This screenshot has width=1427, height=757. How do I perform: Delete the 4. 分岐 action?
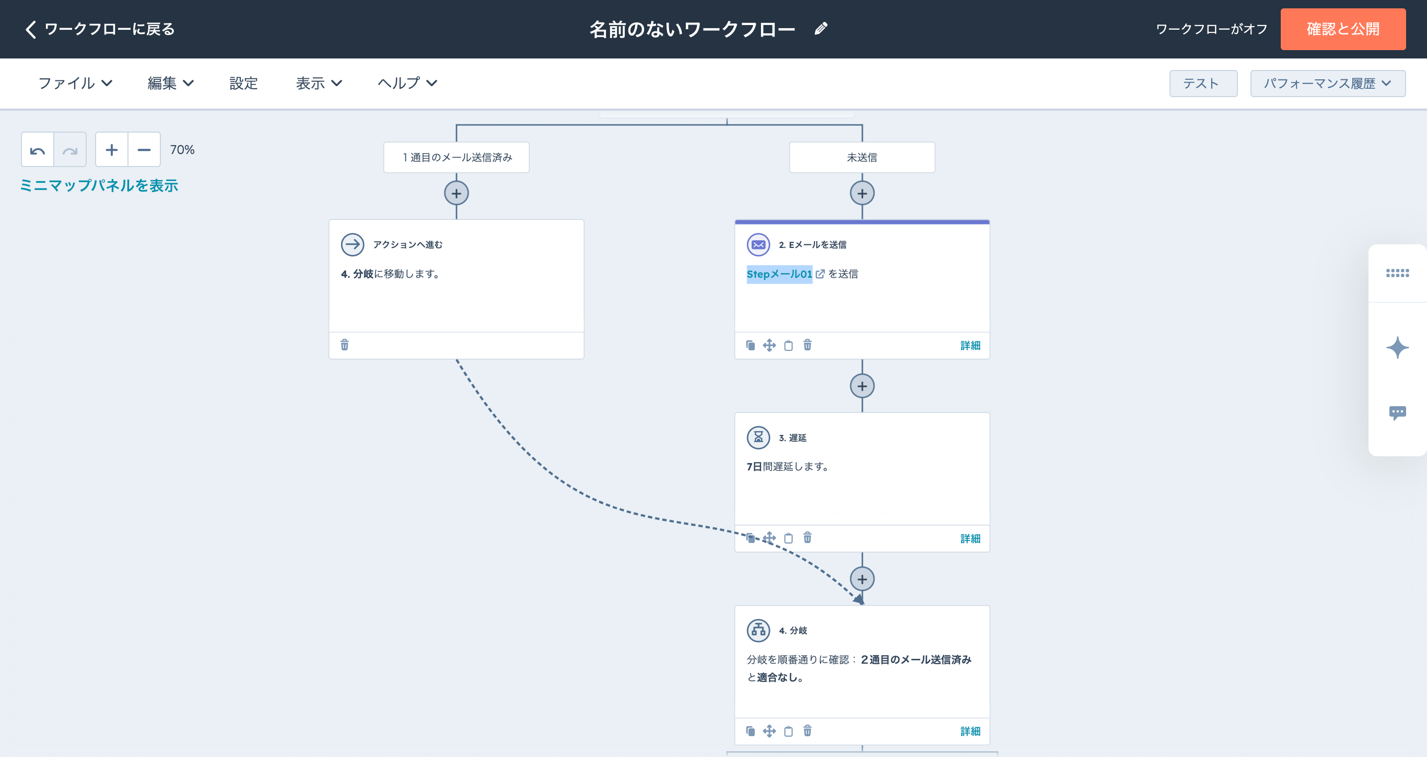808,730
